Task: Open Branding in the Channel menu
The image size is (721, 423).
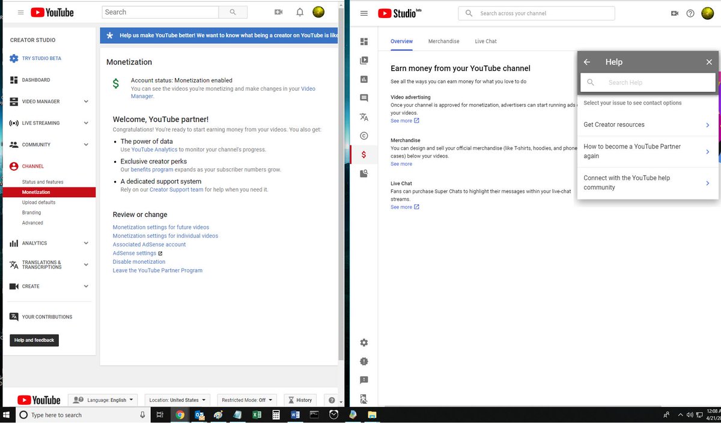Action: [31, 213]
